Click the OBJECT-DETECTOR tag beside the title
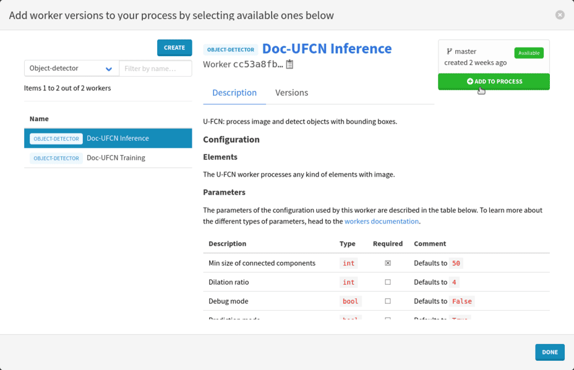 click(231, 49)
